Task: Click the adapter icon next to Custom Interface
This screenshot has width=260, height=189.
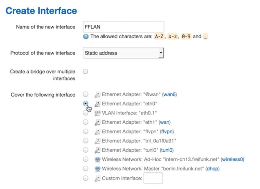Action: point(97,178)
